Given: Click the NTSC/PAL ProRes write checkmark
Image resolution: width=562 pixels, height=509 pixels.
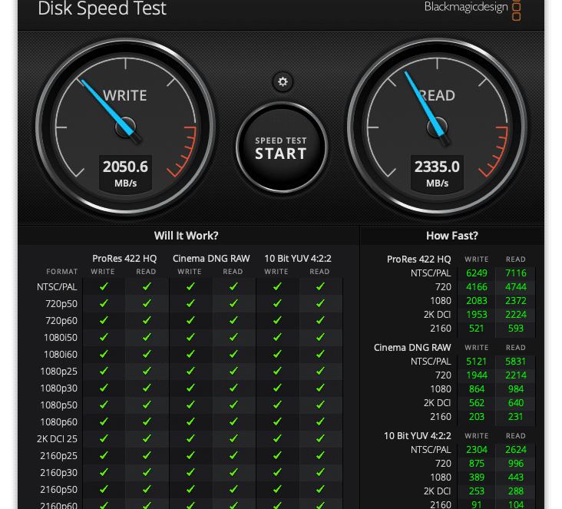Looking at the screenshot, I should pyautogui.click(x=104, y=286).
